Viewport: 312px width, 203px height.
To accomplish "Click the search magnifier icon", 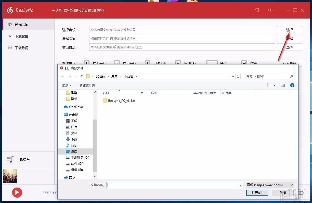I will pyautogui.click(x=292, y=76).
